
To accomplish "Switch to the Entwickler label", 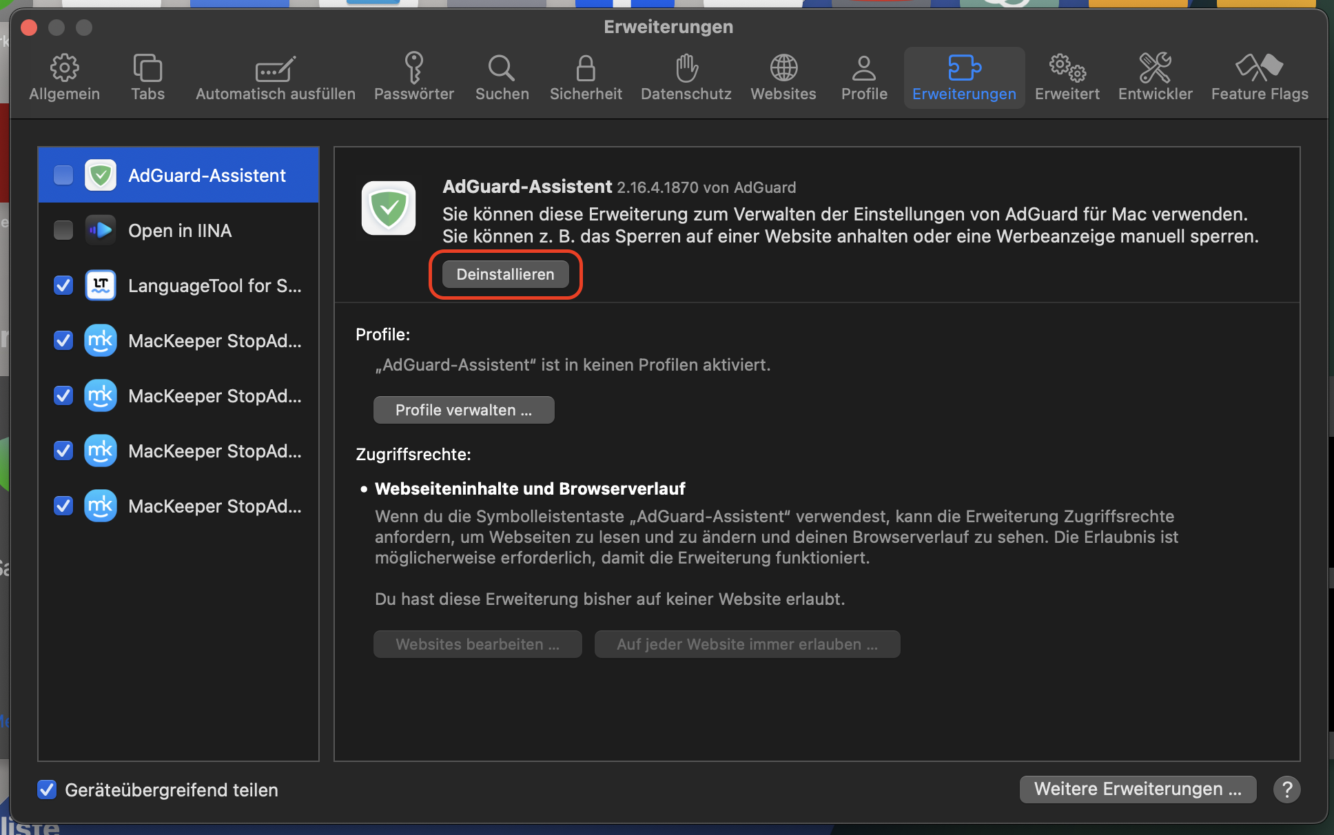I will click(x=1155, y=94).
